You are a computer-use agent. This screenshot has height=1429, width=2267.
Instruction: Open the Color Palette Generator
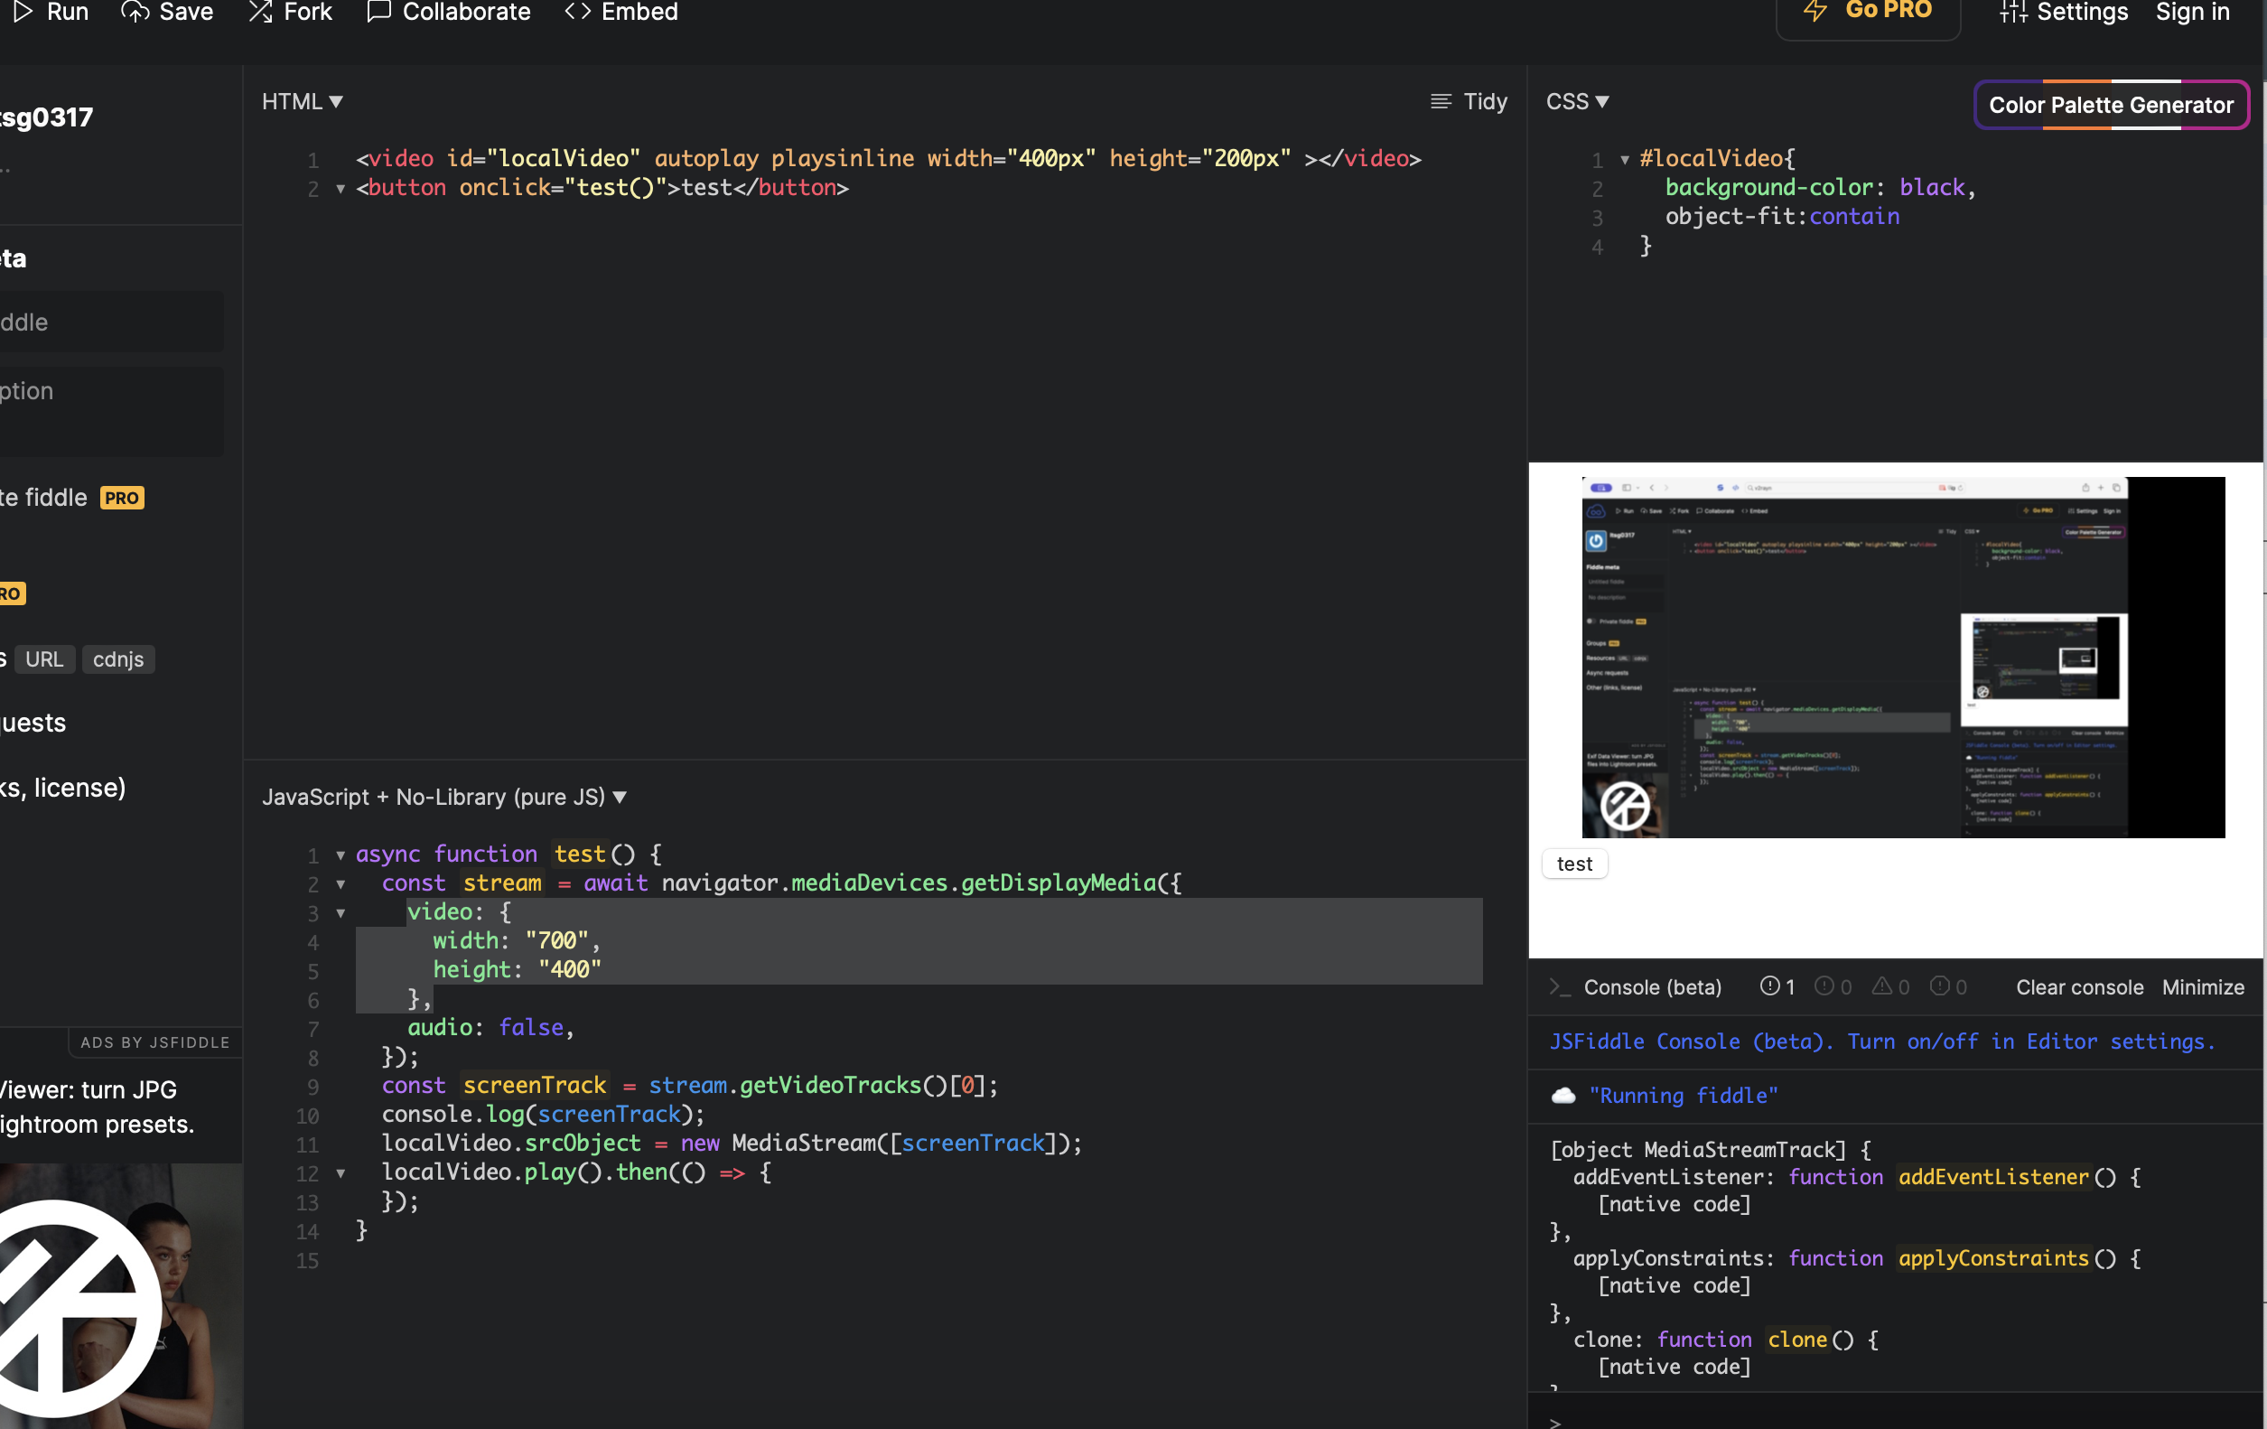2110,106
